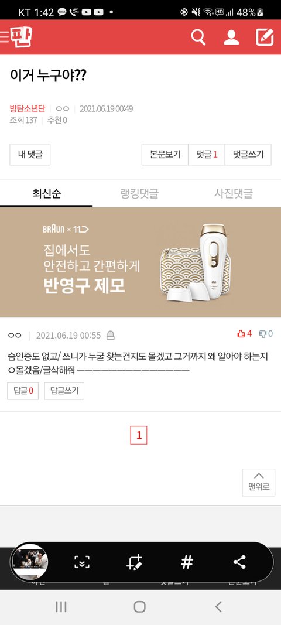Tap the write post pencil icon
Image resolution: width=281 pixels, height=625 pixels.
click(265, 37)
